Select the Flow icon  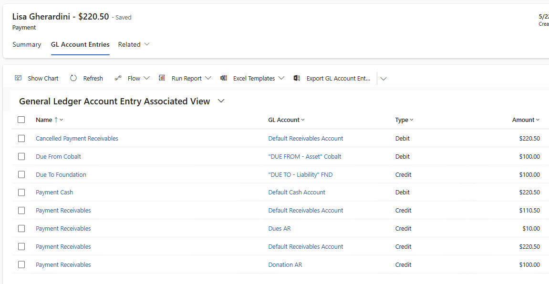click(x=118, y=78)
